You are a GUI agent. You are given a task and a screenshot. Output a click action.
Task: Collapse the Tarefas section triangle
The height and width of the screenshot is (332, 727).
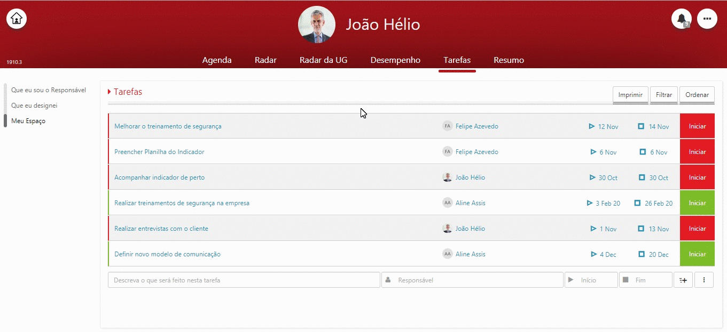pyautogui.click(x=110, y=92)
